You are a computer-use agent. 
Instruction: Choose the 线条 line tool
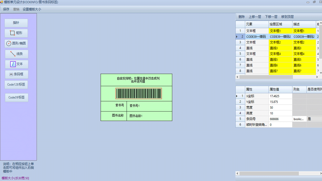pos(17,54)
